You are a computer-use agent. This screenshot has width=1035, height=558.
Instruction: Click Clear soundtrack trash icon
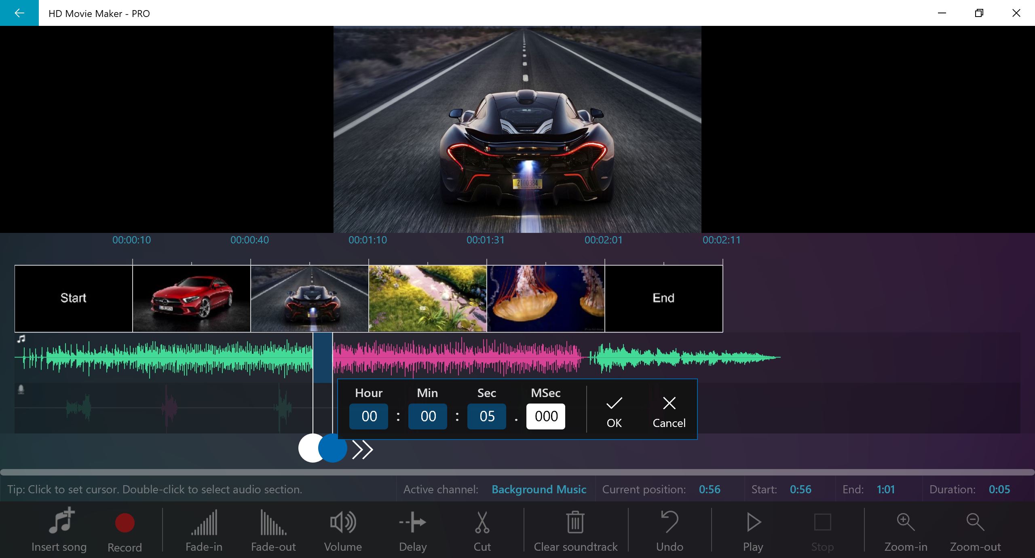[575, 522]
